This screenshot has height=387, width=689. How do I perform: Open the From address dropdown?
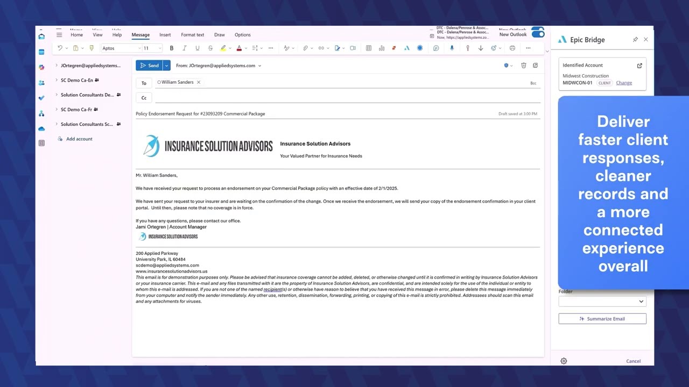259,66
